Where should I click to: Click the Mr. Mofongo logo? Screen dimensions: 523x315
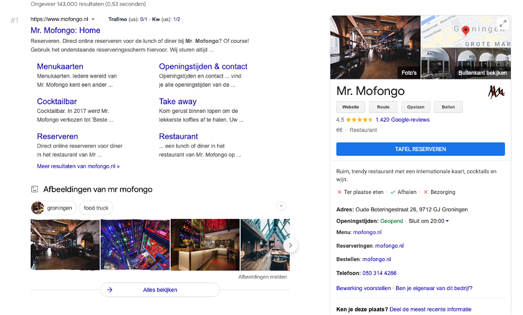496,92
